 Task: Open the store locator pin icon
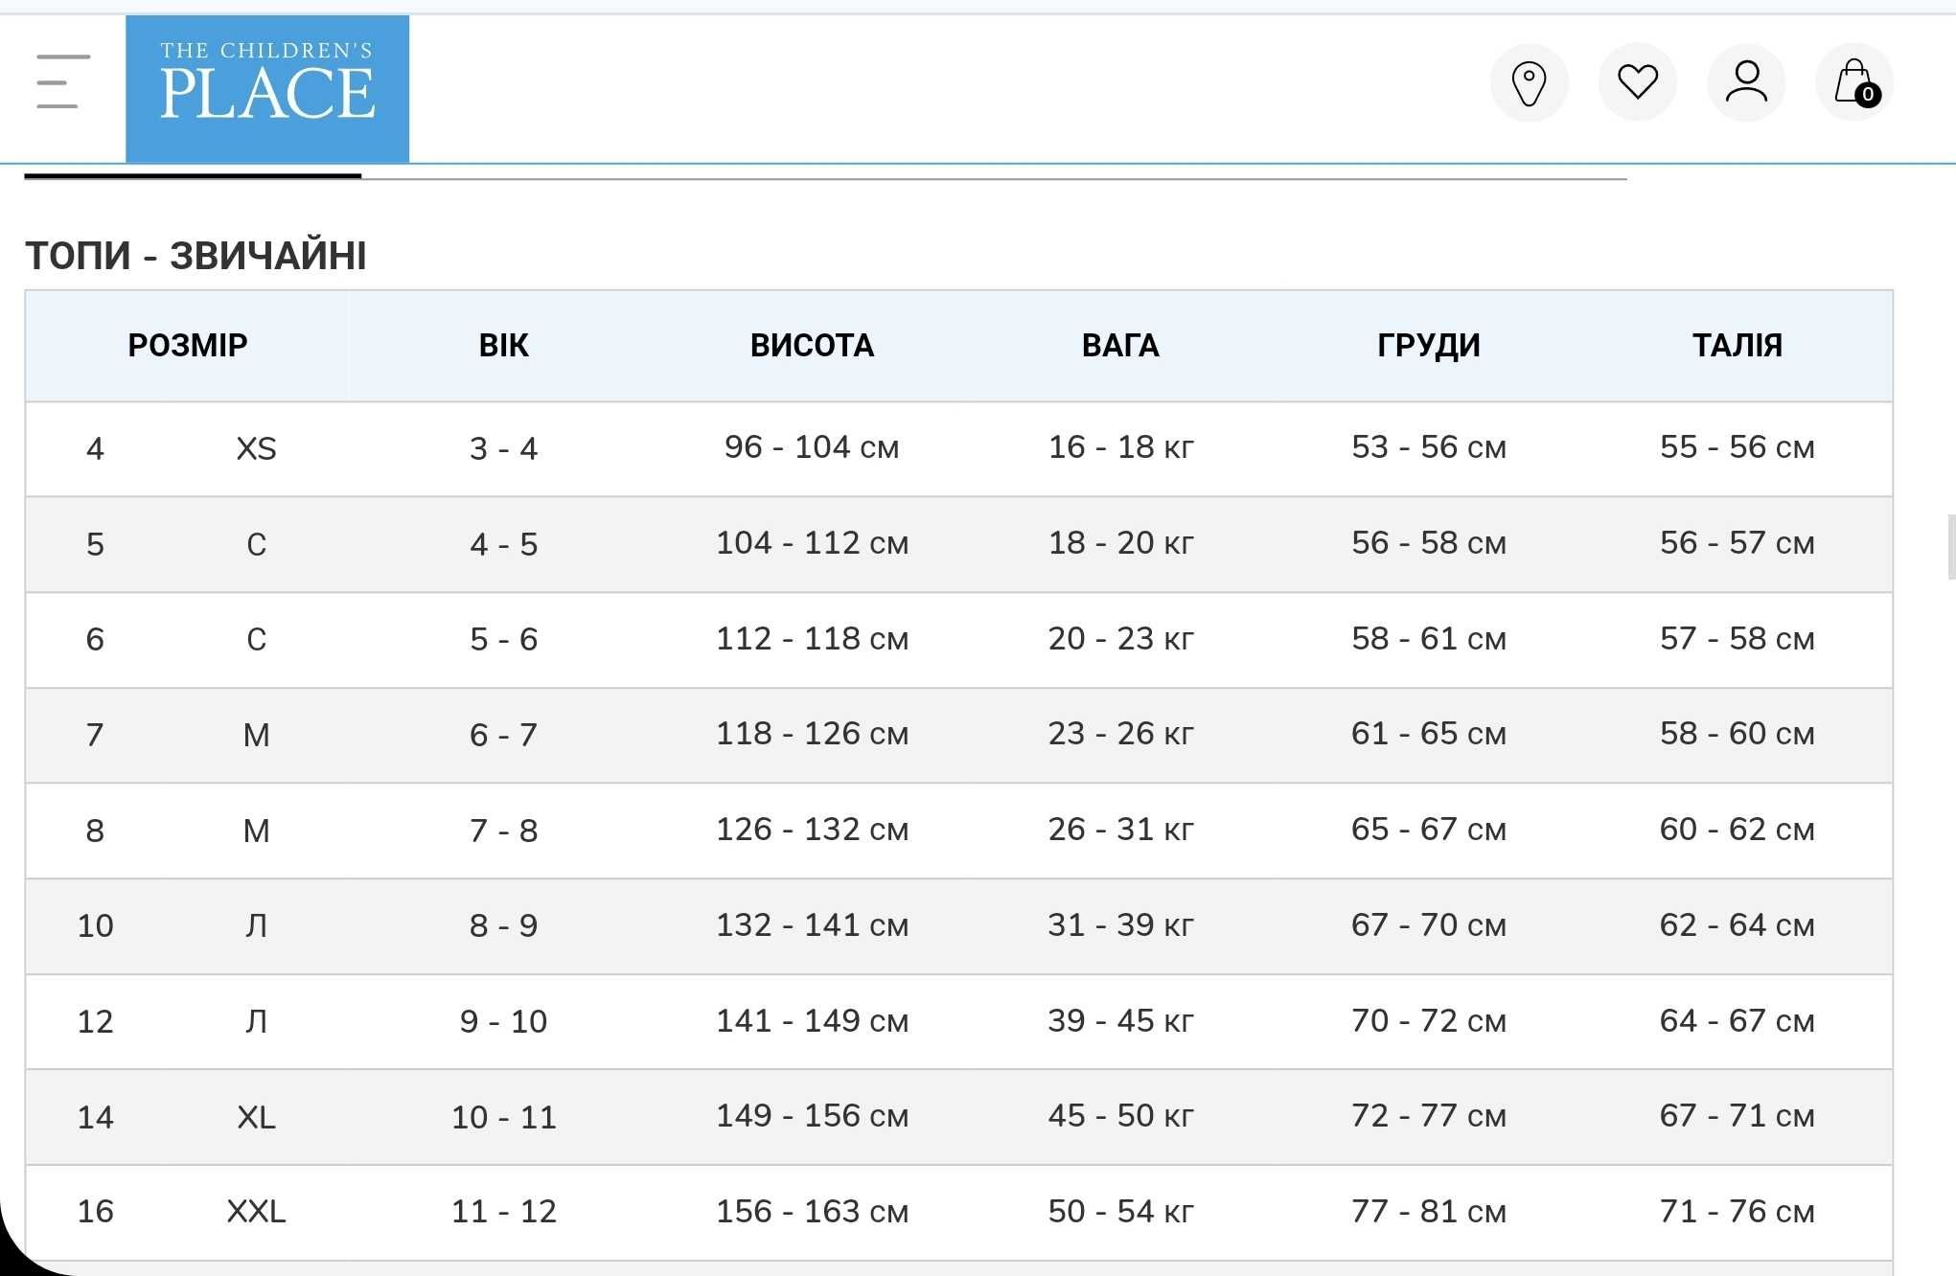coord(1529,82)
